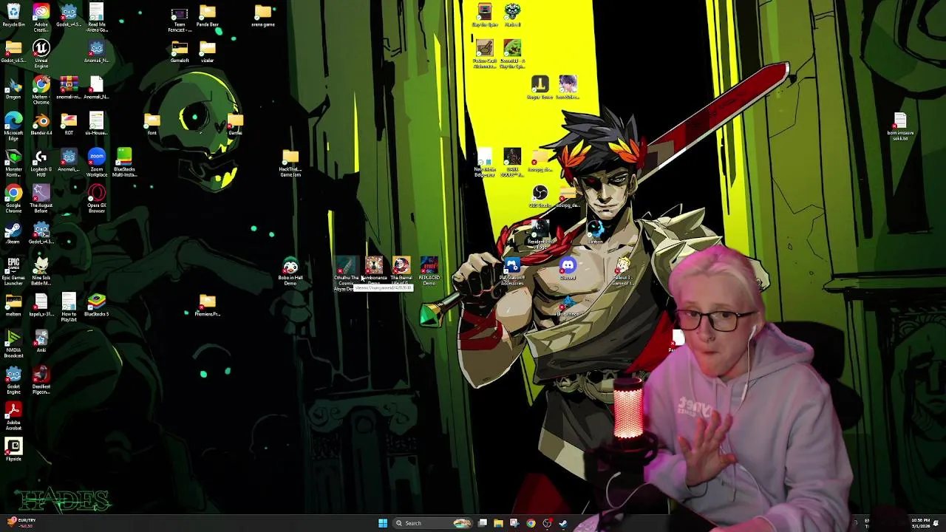The image size is (946, 532).
Task: Click the Windows Start button in the taskbar
Action: point(383,523)
